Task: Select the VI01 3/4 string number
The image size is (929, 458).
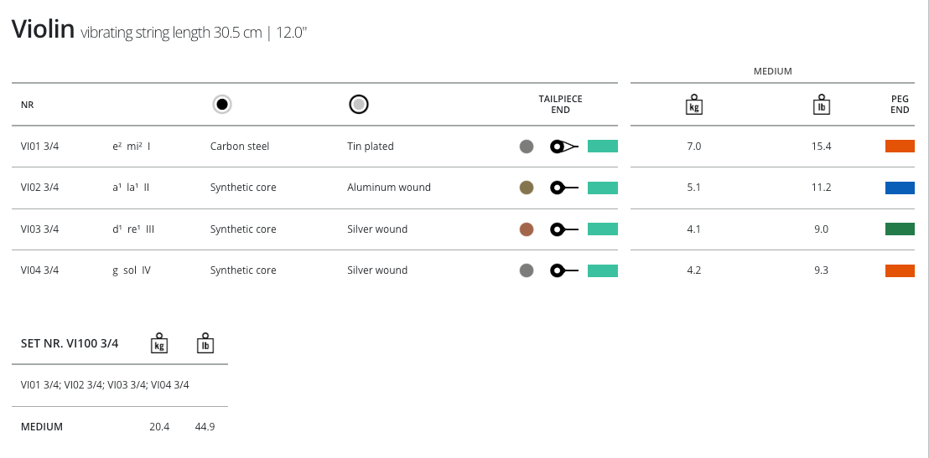Action: coord(39,147)
